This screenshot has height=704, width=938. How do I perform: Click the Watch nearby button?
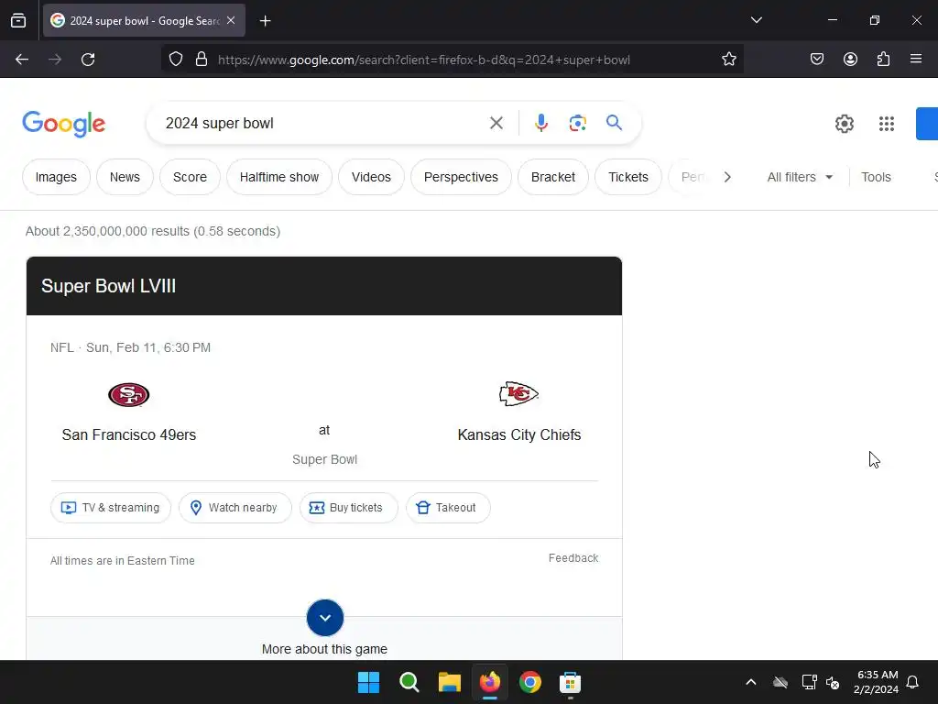[235, 508]
